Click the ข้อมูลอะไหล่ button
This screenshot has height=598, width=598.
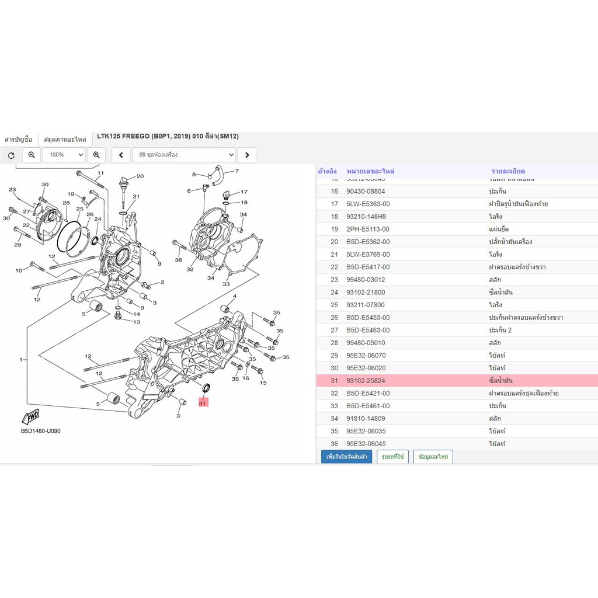[x=433, y=457]
